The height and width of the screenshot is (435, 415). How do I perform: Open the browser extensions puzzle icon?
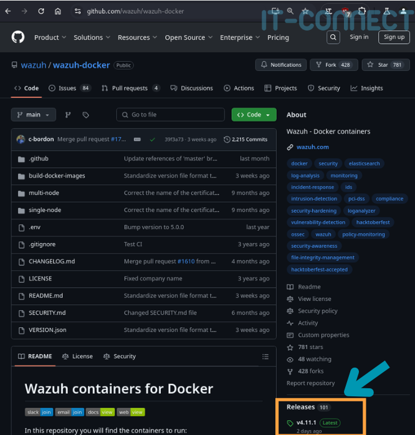coord(362,11)
